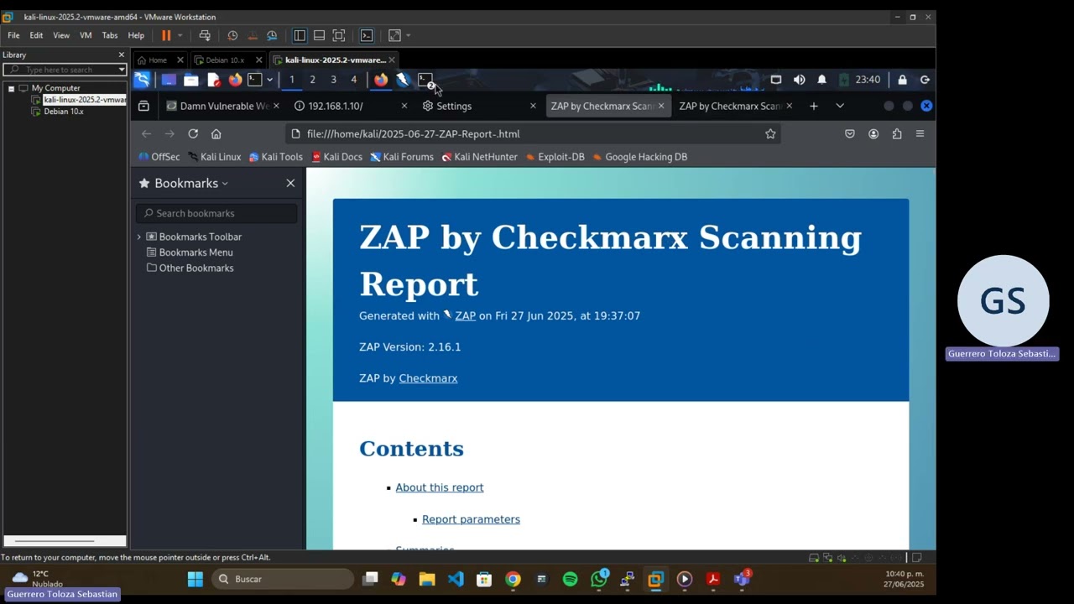Enter VMware full screen mode

tap(339, 35)
